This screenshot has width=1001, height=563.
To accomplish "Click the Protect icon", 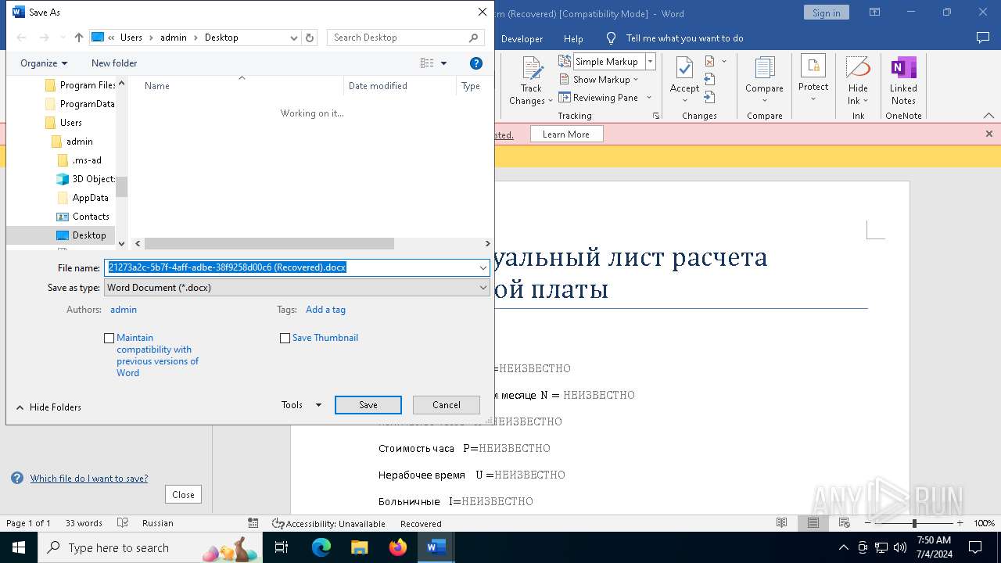I will [x=813, y=66].
